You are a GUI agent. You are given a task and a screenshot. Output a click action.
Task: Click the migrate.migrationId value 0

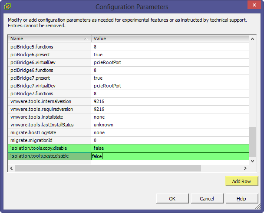pos(170,140)
